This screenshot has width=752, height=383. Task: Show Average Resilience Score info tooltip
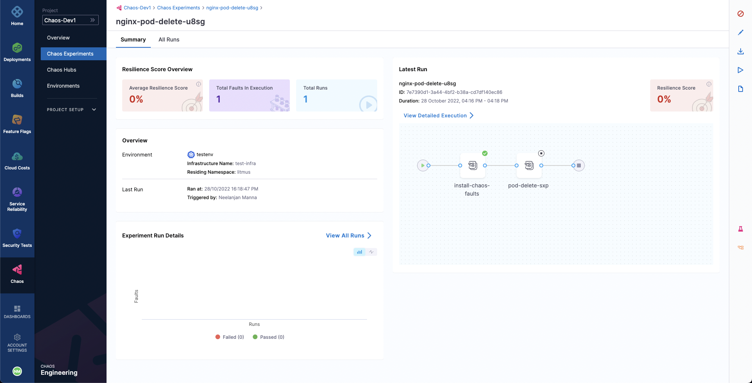(199, 84)
